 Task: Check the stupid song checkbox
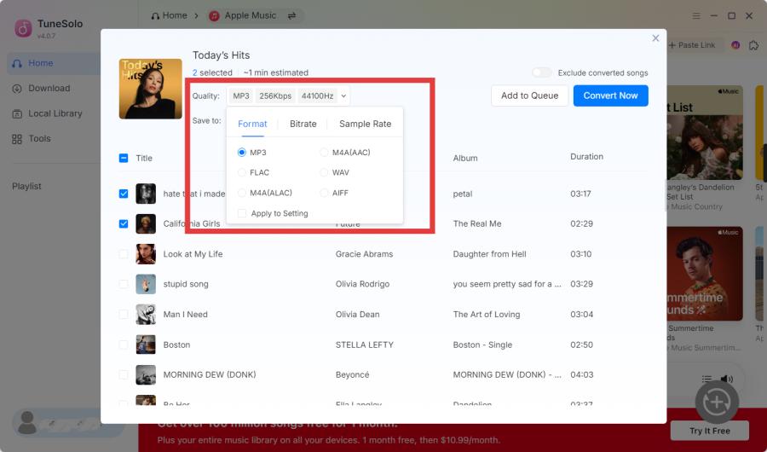[x=124, y=284]
